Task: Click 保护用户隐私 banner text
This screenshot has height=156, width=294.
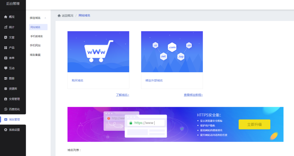Action: [x=207, y=126]
